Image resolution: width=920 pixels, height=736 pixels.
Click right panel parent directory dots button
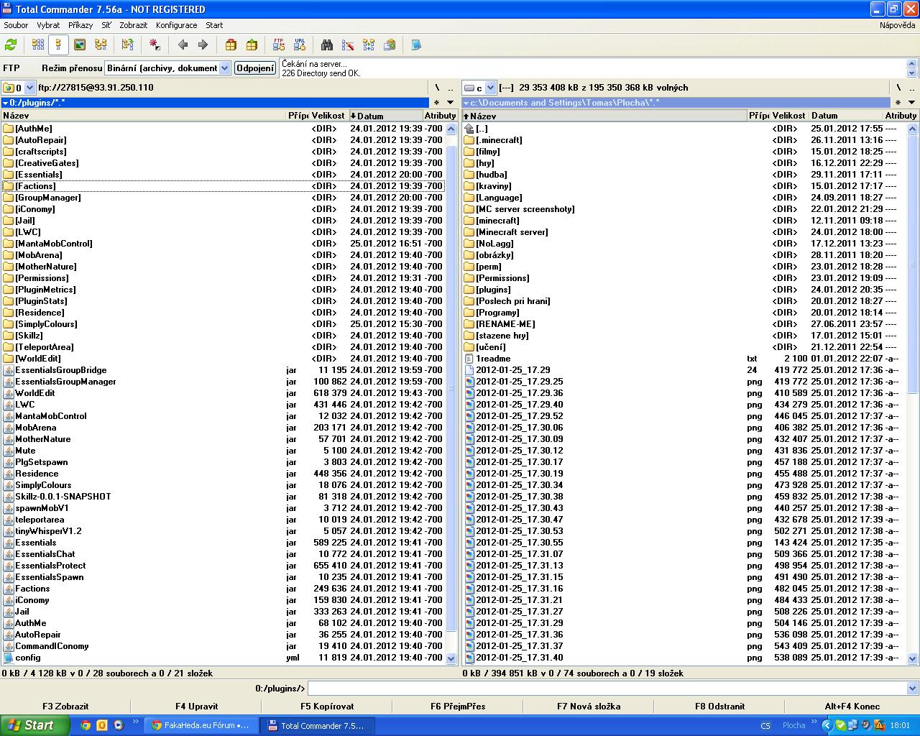tap(911, 88)
